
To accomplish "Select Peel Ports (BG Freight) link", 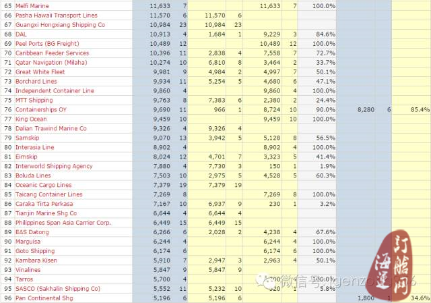I will point(47,43).
